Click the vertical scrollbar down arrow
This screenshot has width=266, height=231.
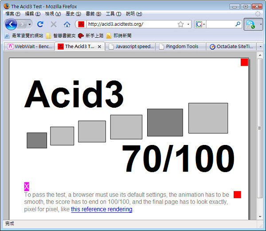(260, 216)
